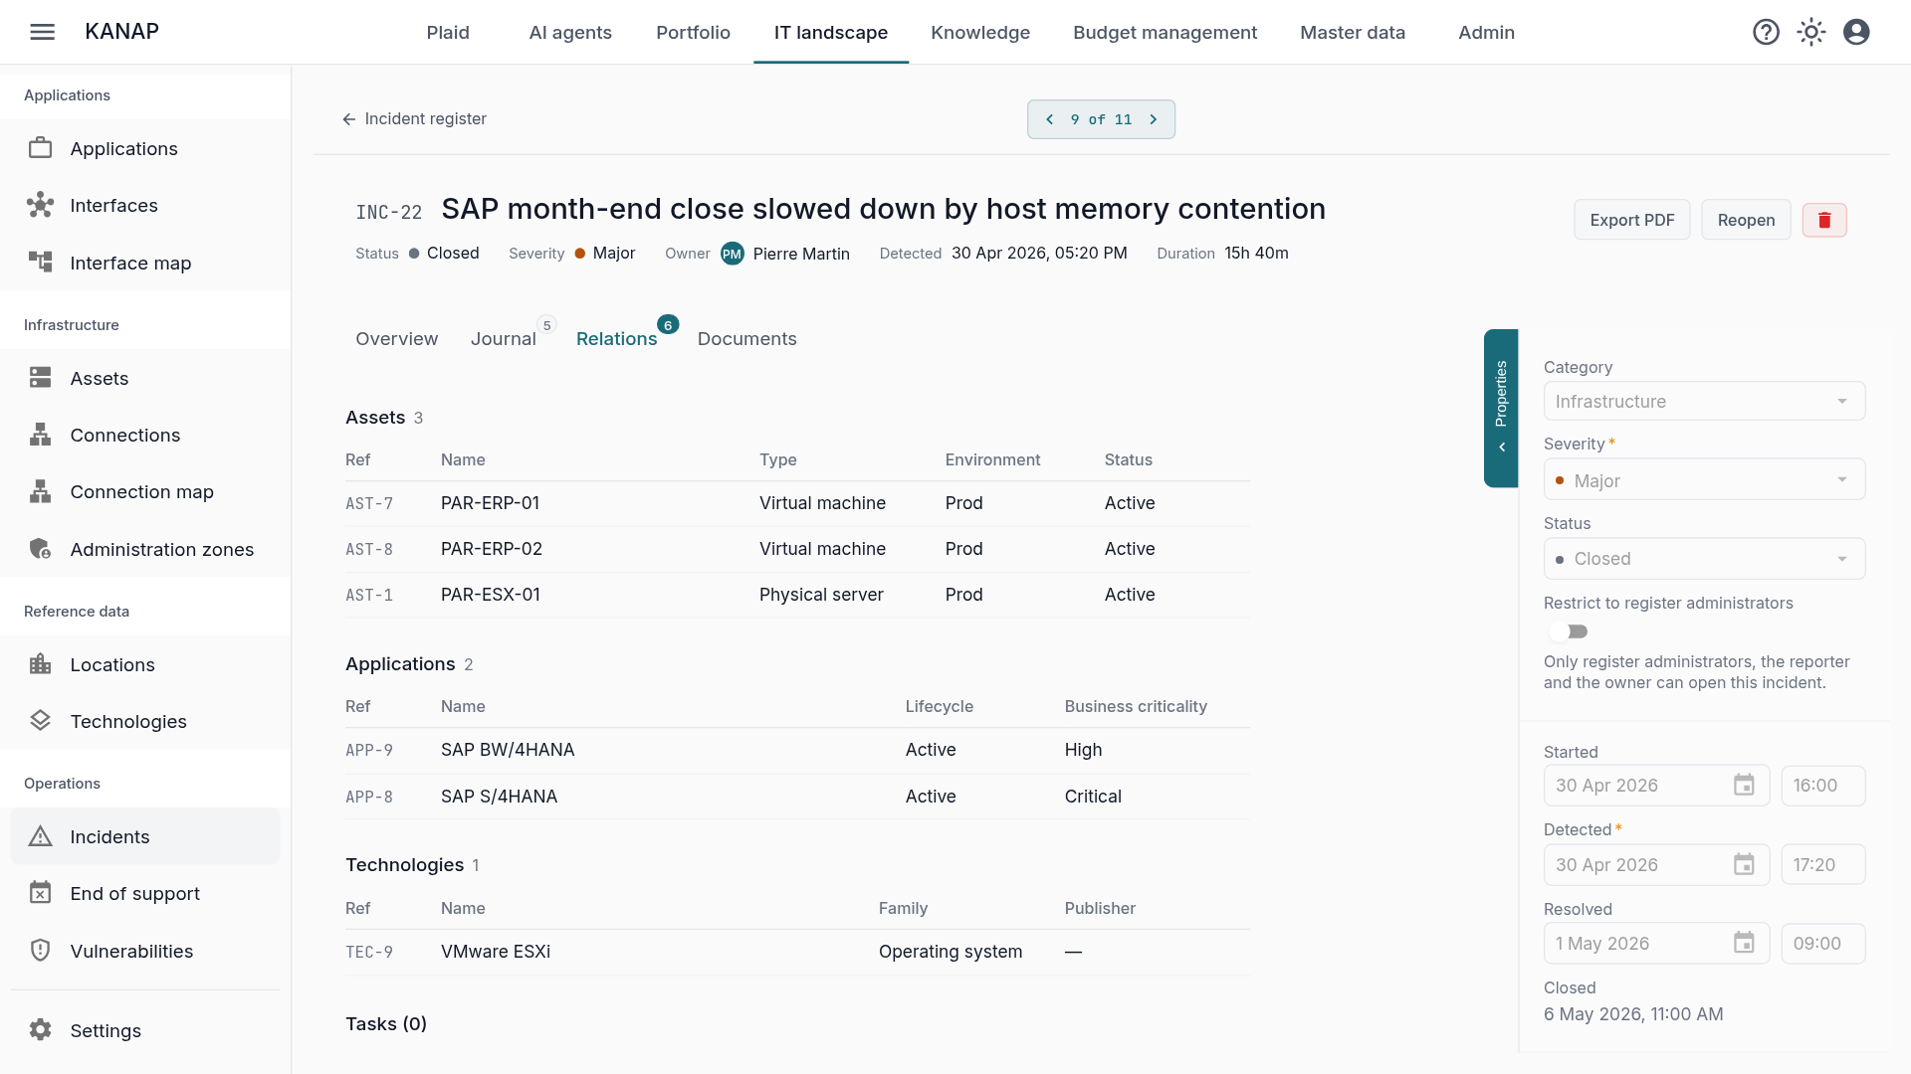Open Locations in the sidebar
This screenshot has width=1911, height=1074.
145,664
